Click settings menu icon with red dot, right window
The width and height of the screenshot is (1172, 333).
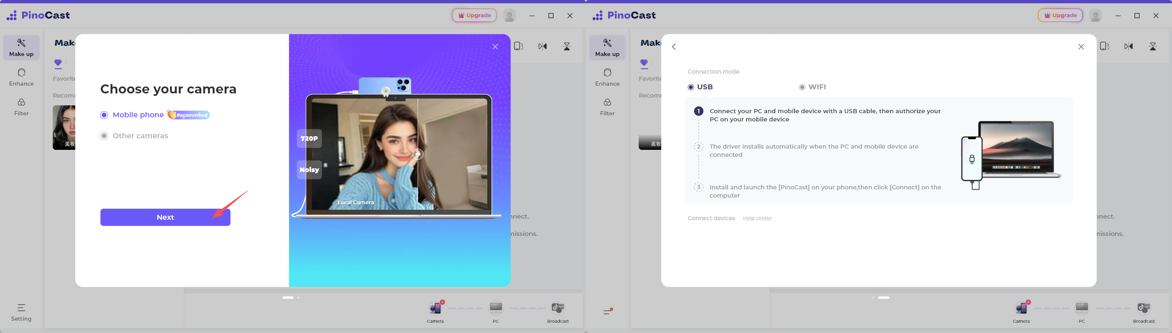click(608, 311)
